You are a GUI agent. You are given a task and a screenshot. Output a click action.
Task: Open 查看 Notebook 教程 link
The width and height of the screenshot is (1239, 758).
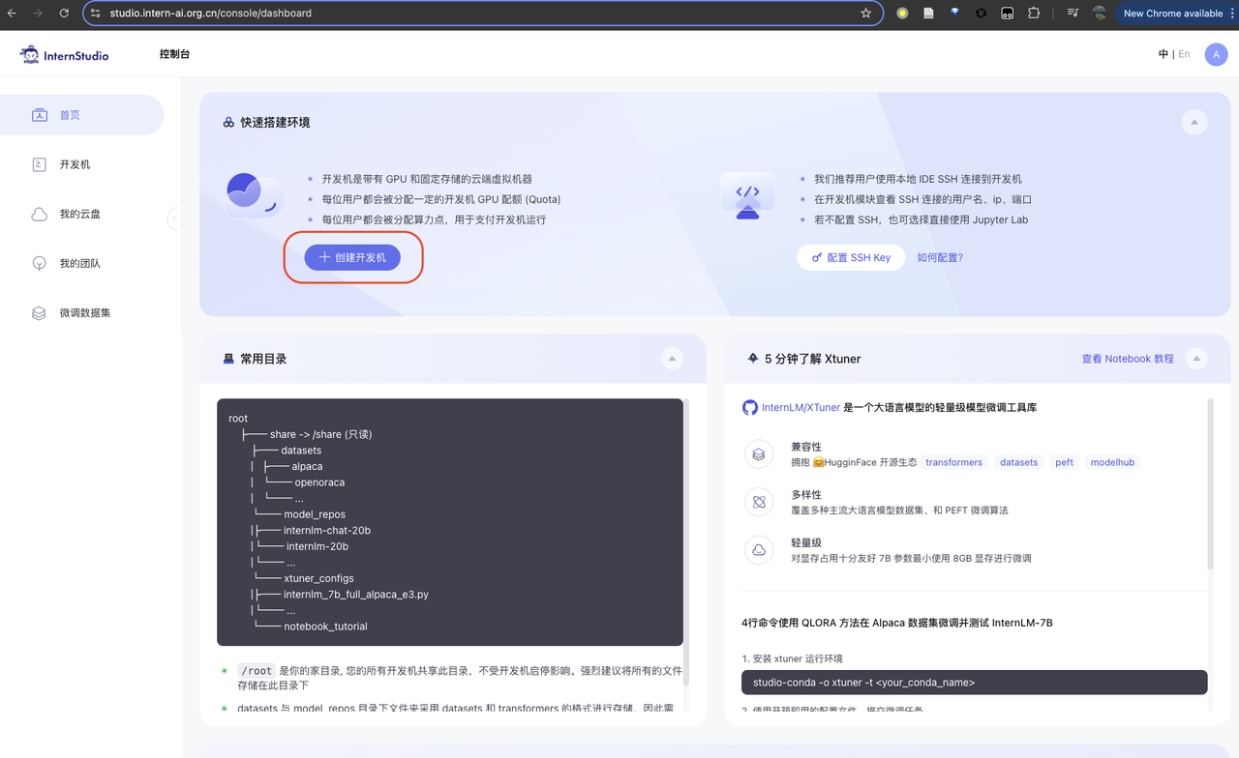[x=1128, y=359]
